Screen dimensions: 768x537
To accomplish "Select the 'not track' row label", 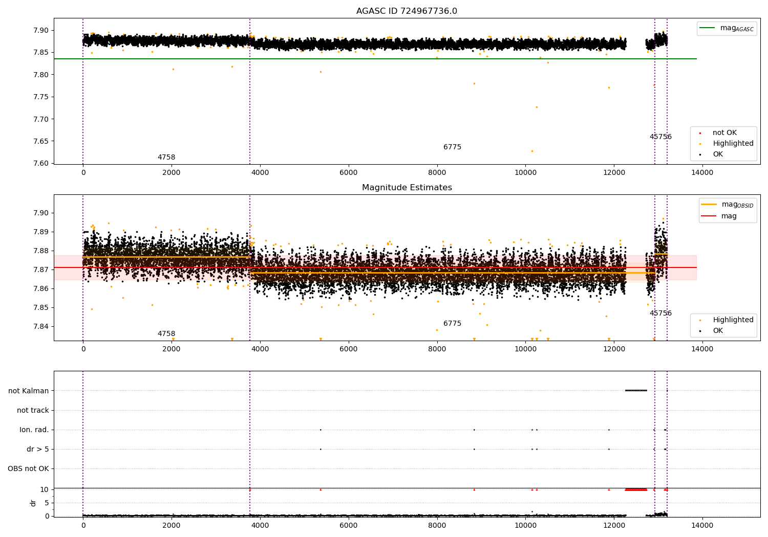I will click(33, 410).
